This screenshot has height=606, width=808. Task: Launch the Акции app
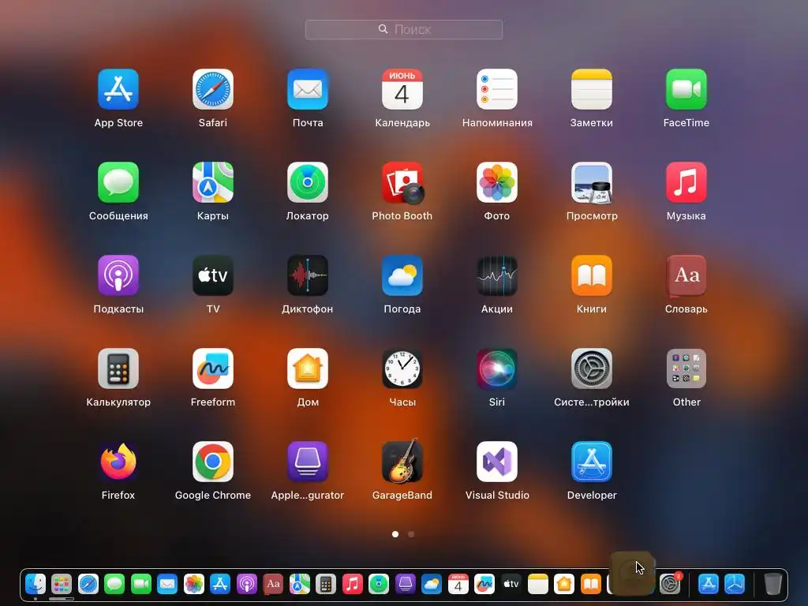point(497,275)
